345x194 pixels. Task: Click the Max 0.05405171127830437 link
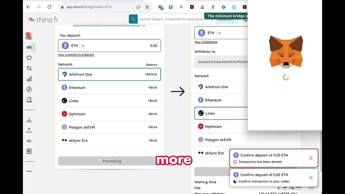(76, 55)
